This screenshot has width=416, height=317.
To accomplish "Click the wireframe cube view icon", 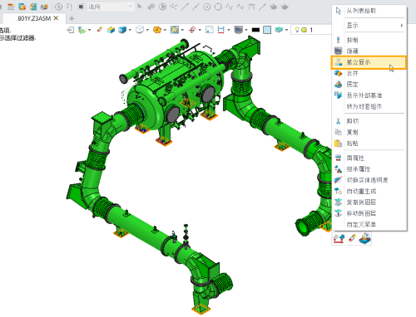I will point(140,30).
